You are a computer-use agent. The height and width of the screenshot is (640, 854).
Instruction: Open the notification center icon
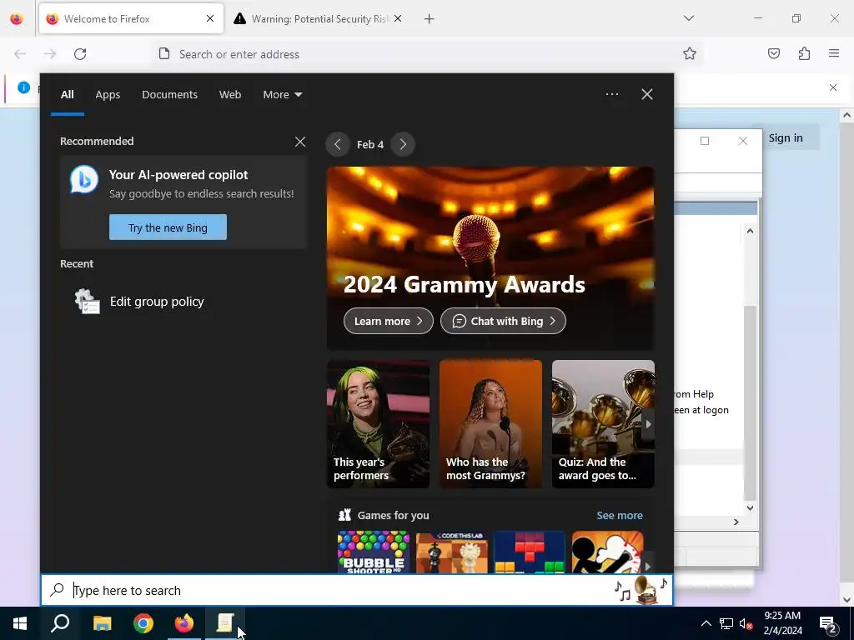[x=828, y=624]
